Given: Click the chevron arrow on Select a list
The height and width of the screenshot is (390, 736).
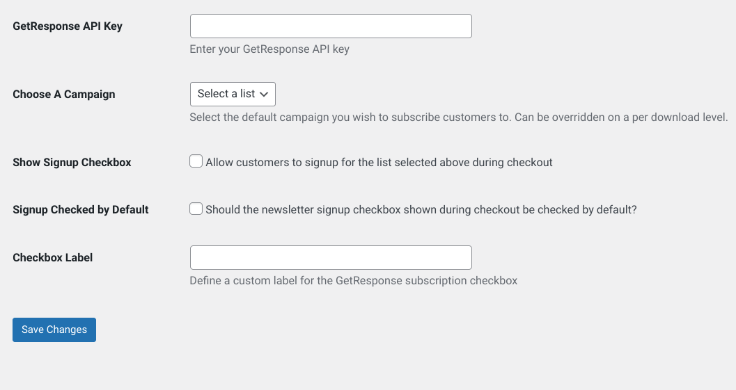Looking at the screenshot, I should [x=264, y=95].
